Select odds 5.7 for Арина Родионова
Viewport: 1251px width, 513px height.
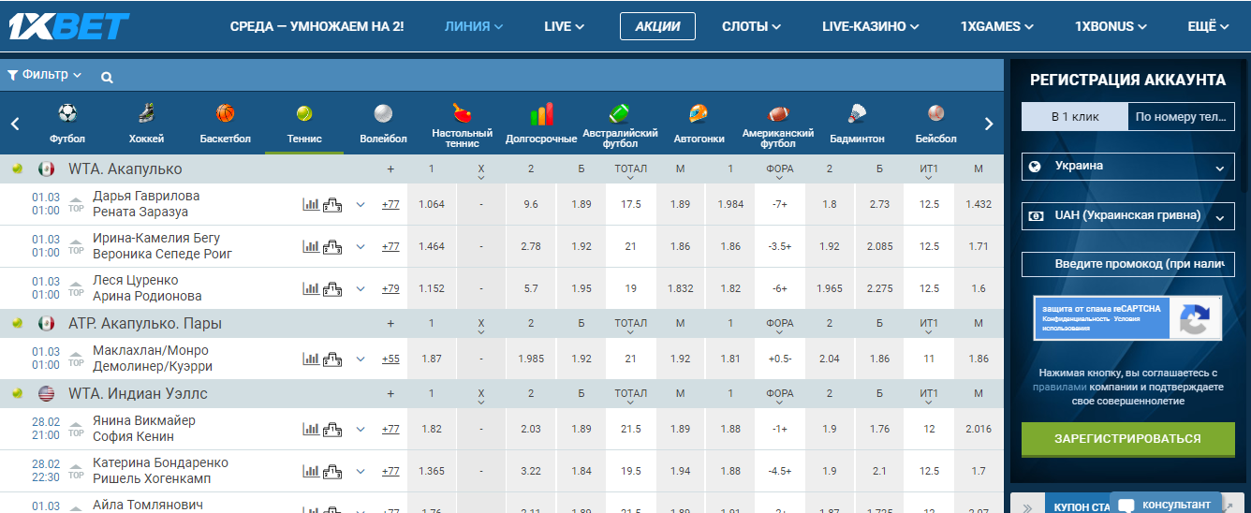point(531,289)
